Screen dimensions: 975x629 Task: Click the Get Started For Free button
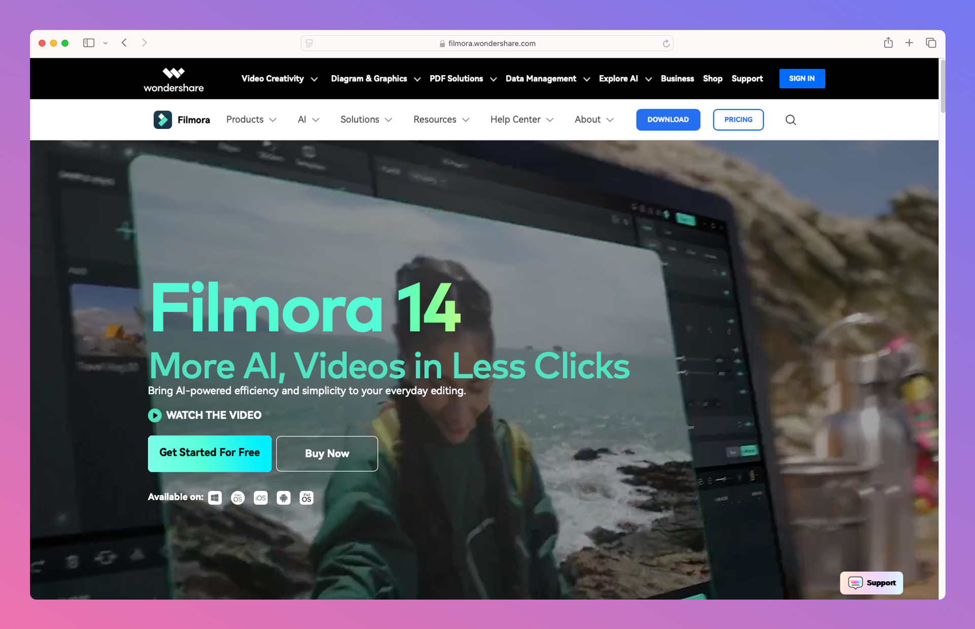(x=209, y=453)
